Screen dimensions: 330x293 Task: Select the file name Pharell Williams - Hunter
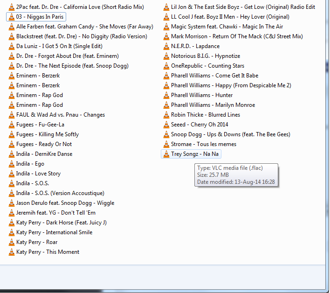tap(202, 95)
